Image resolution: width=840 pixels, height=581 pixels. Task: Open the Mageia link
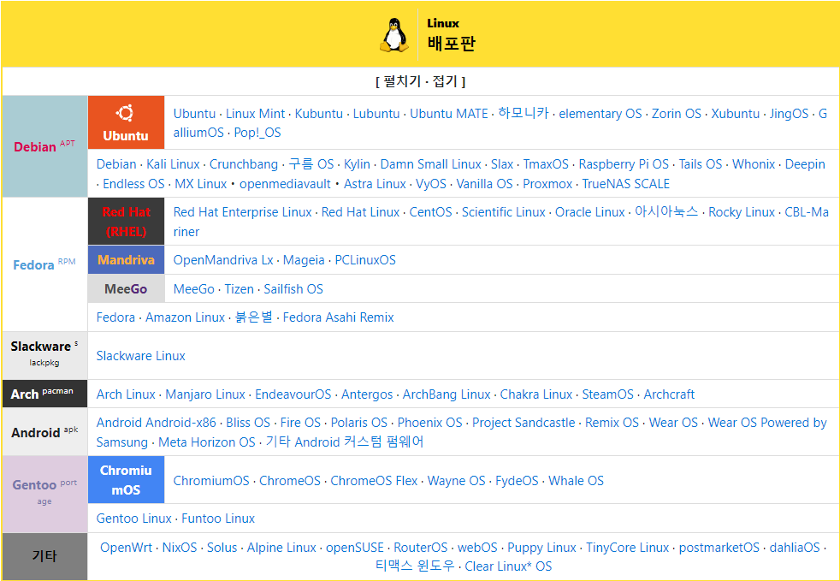click(x=304, y=260)
